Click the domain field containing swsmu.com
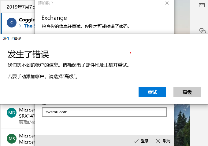Image resolution: width=208 pixels, height=146 pixels. (x=104, y=112)
